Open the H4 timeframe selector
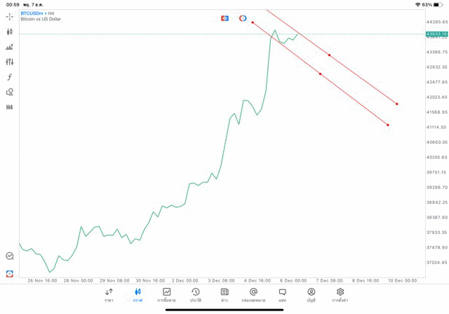Image resolution: width=449 pixels, height=314 pixels. coord(10,107)
